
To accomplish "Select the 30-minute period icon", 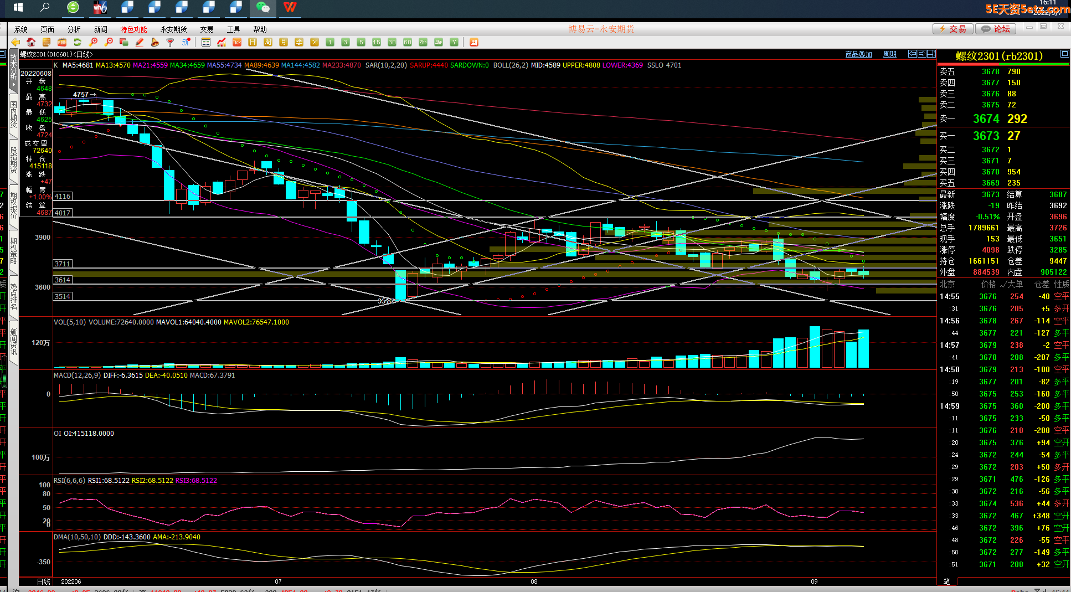I will tap(392, 42).
